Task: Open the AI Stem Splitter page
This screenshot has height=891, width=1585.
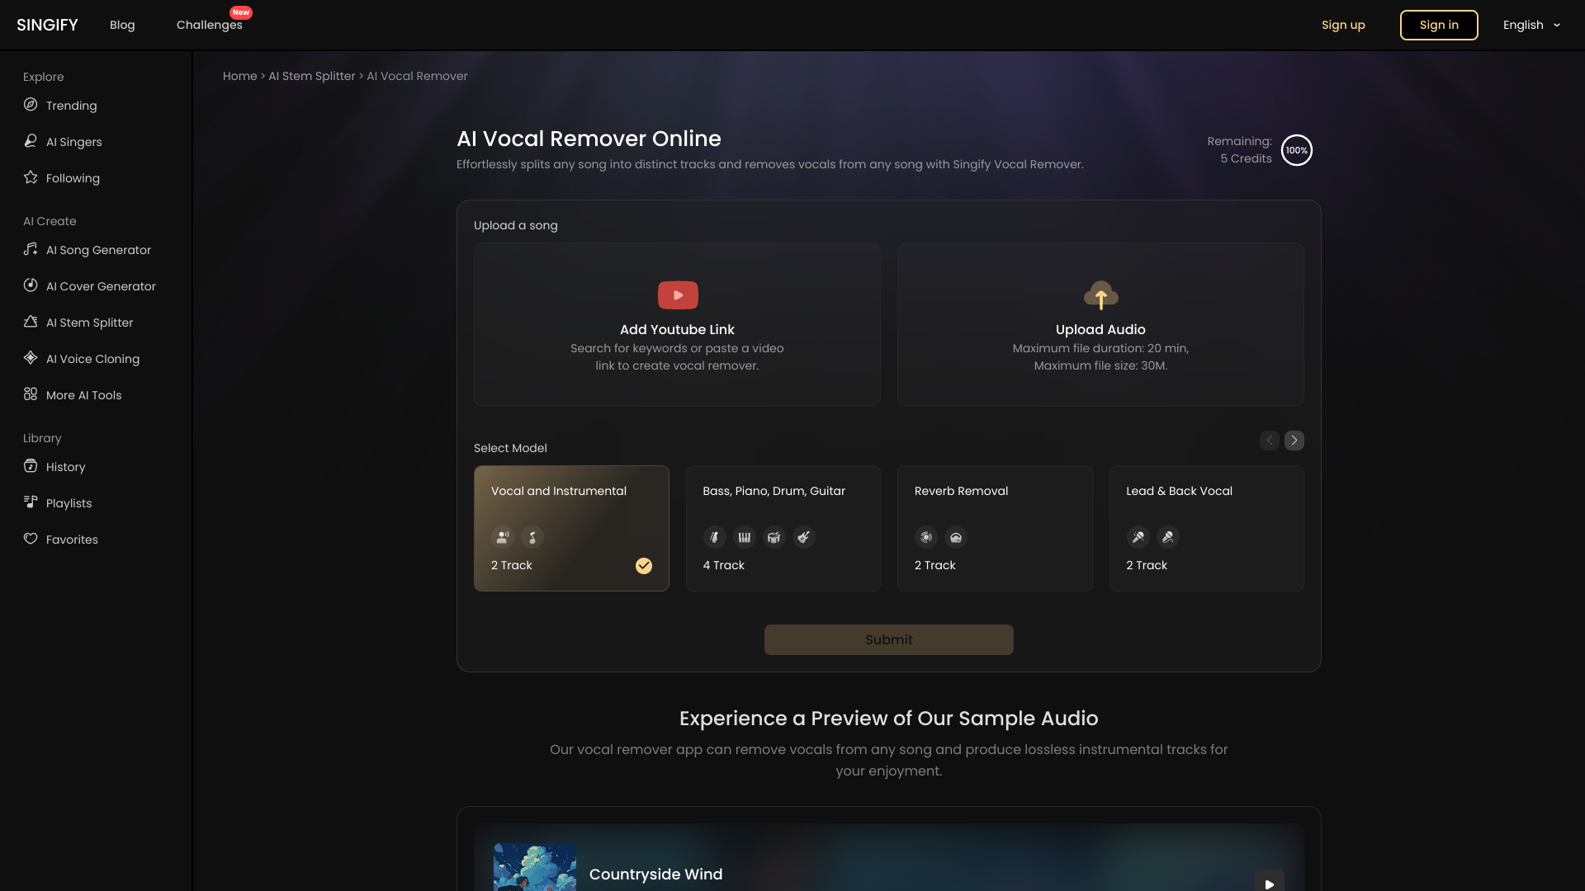Action: point(89,323)
